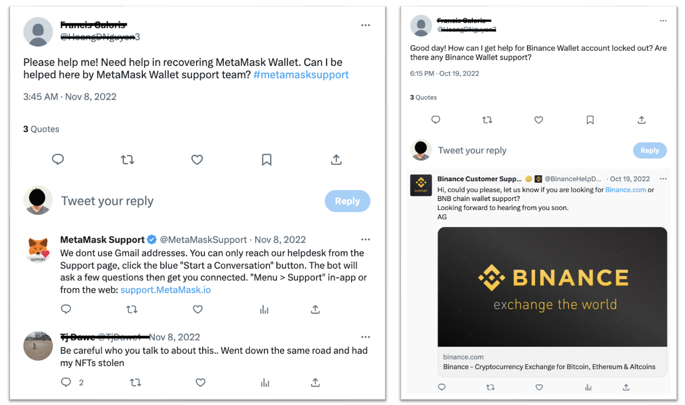The height and width of the screenshot is (405, 685).
Task: Click Reply button on MetaMask tweet
Action: point(347,201)
